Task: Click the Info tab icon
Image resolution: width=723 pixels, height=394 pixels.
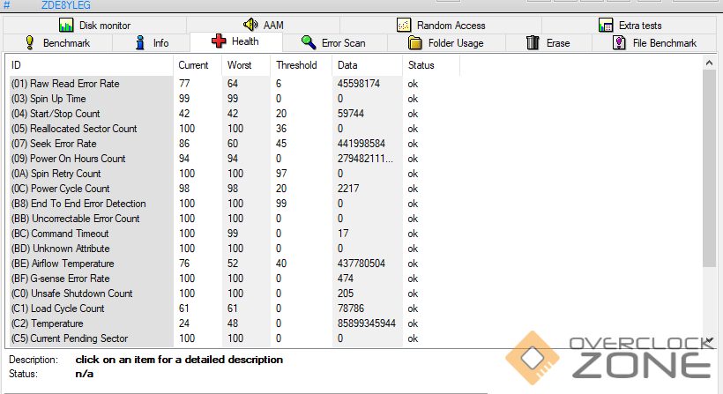Action: click(140, 42)
